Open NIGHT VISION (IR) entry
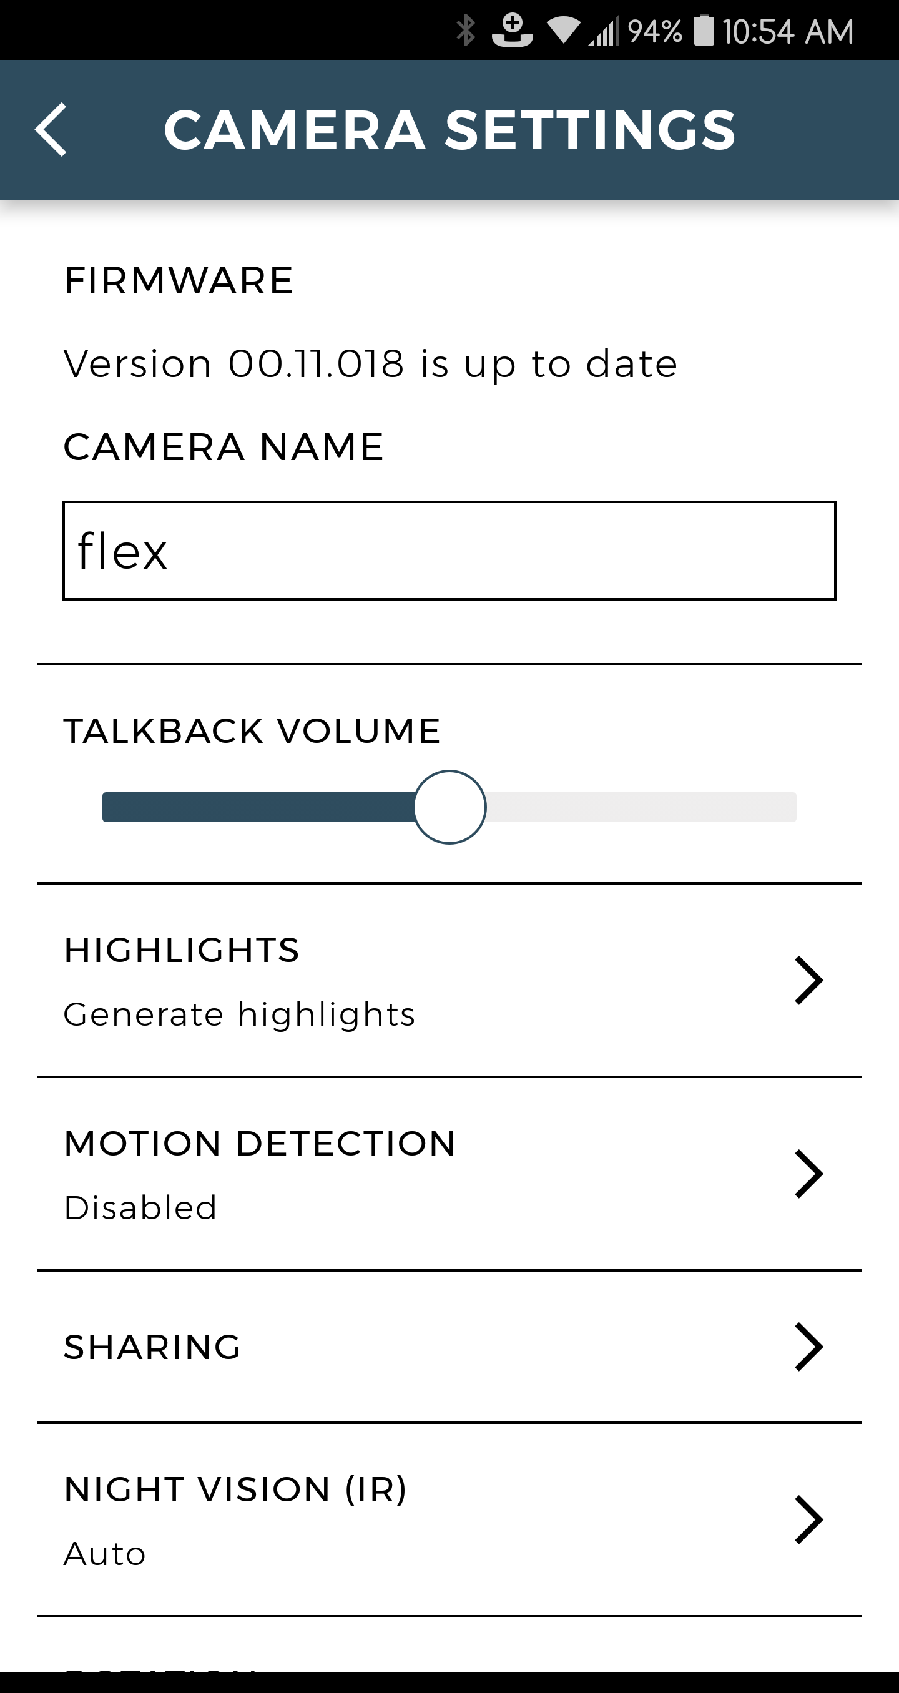This screenshot has height=1693, width=899. point(449,1519)
